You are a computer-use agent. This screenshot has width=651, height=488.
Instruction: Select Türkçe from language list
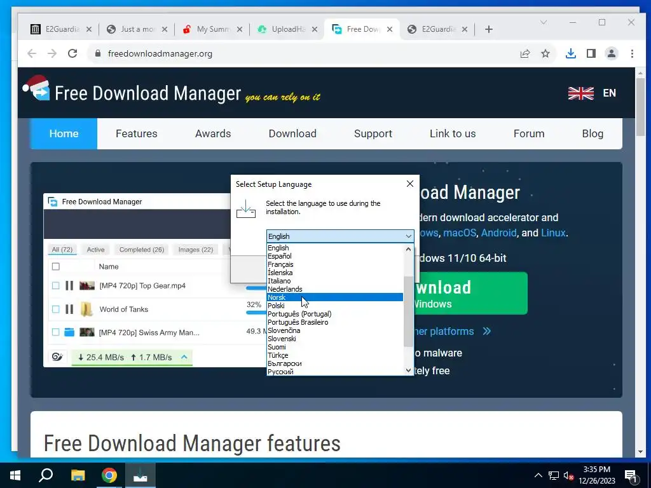point(334,356)
